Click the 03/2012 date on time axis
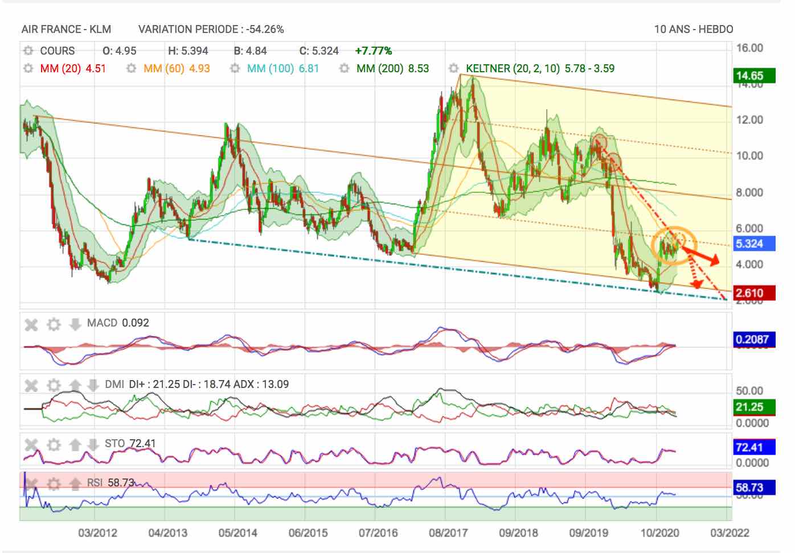This screenshot has height=553, width=795. (97, 533)
